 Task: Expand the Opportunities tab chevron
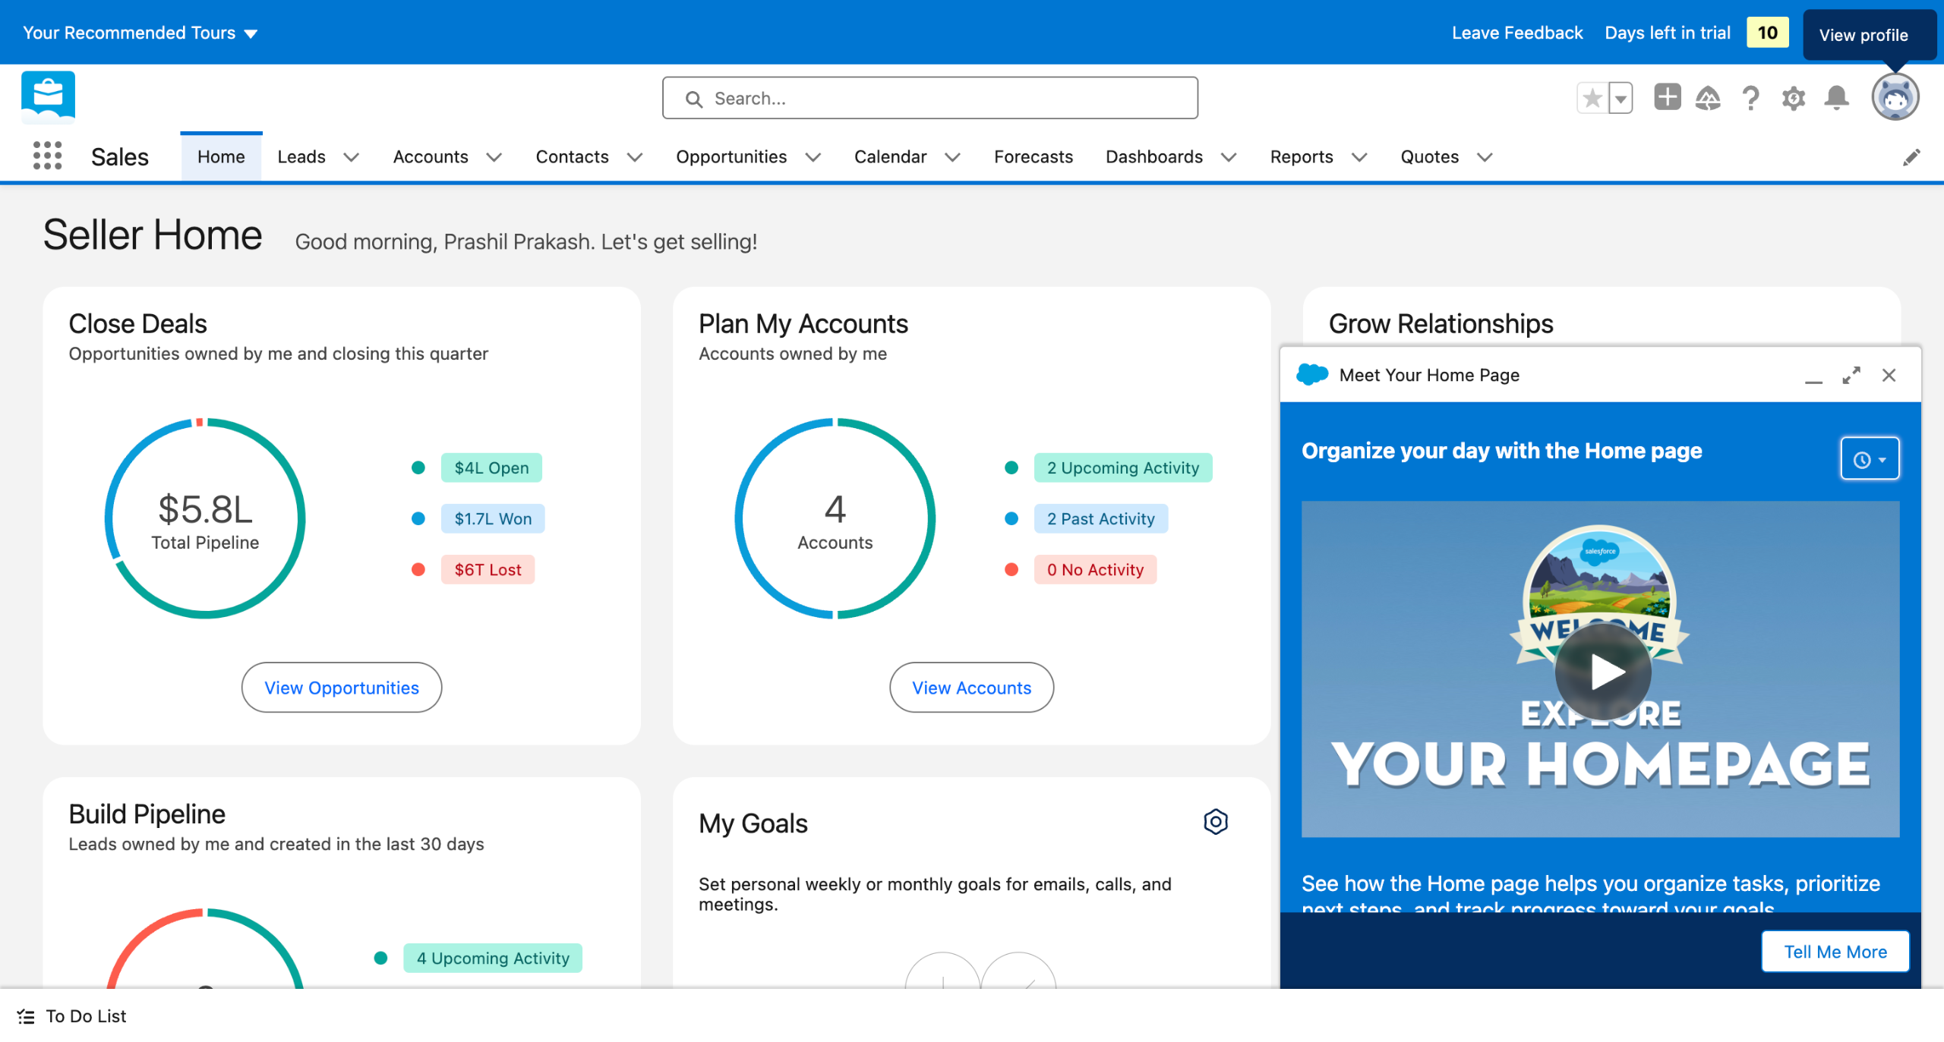[x=813, y=157]
